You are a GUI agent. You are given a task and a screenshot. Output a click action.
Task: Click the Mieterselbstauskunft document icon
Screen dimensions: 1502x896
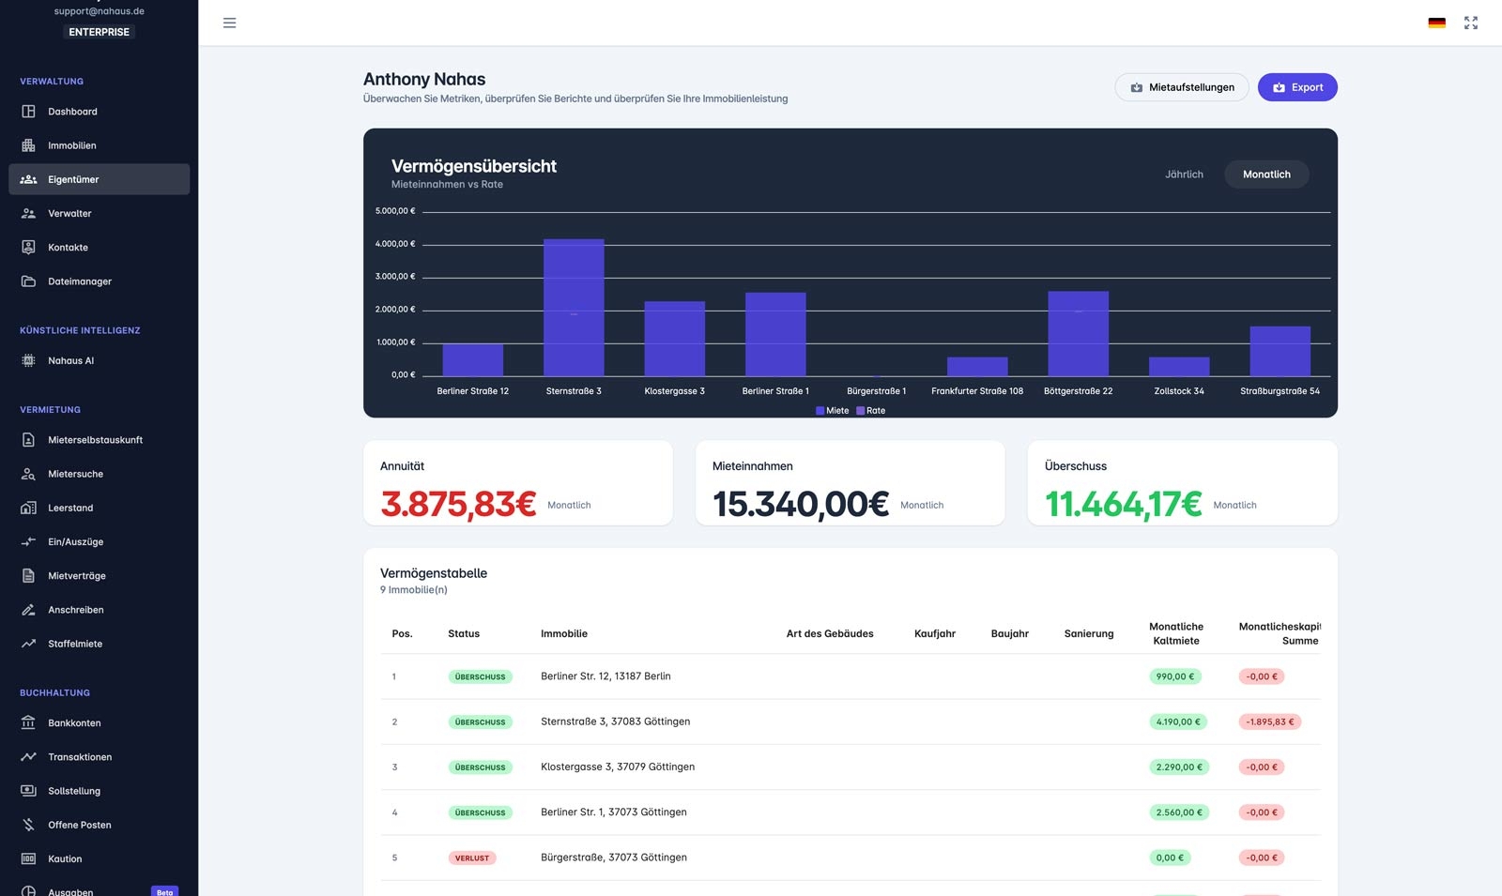(x=28, y=440)
